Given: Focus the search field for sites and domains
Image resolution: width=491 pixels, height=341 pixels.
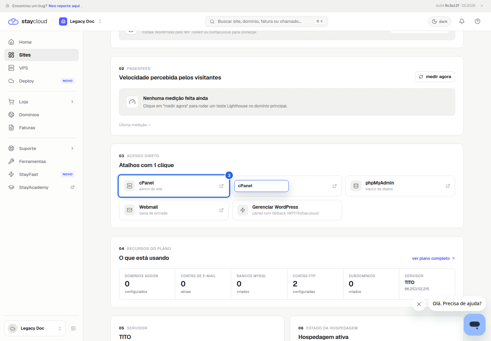Looking at the screenshot, I should [x=266, y=21].
